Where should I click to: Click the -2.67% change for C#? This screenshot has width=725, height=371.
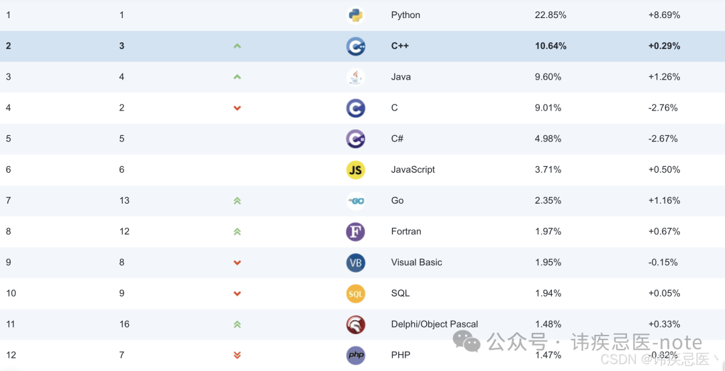663,139
